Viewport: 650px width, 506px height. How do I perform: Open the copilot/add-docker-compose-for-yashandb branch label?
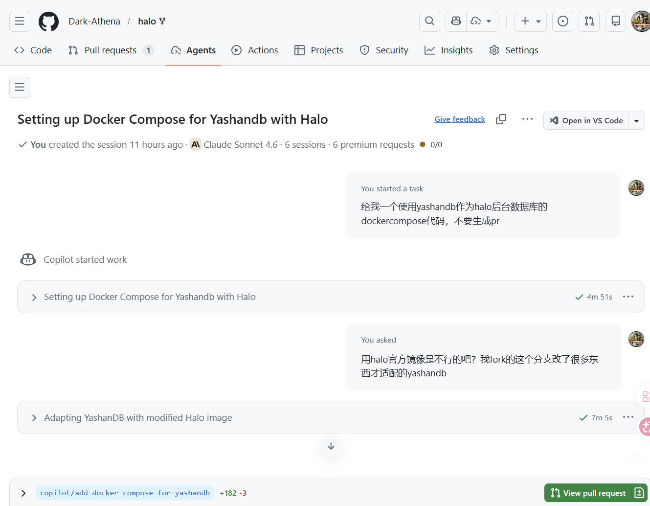(x=125, y=493)
